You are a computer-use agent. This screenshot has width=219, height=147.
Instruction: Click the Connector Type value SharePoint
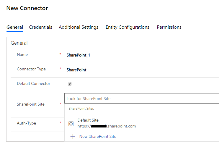pyautogui.click(x=76, y=70)
